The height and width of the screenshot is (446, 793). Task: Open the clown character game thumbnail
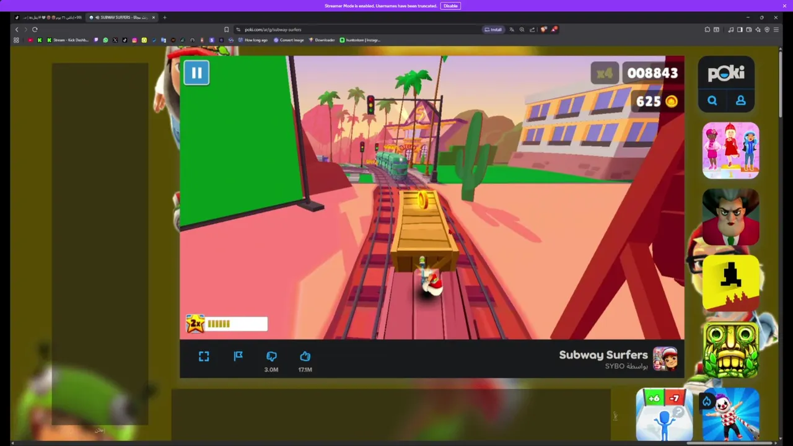click(731, 415)
